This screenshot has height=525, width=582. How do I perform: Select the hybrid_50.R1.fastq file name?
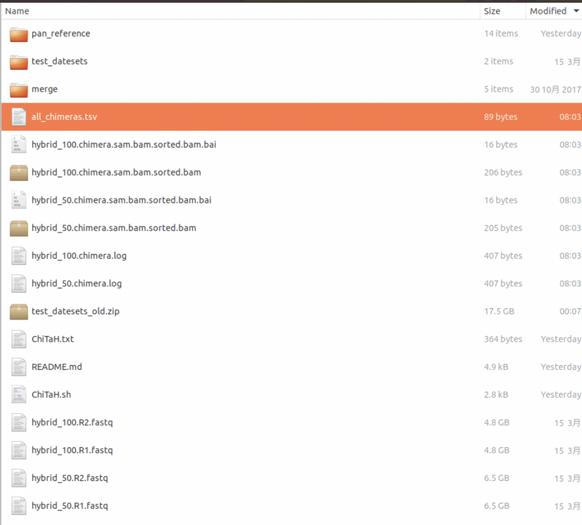[70, 505]
